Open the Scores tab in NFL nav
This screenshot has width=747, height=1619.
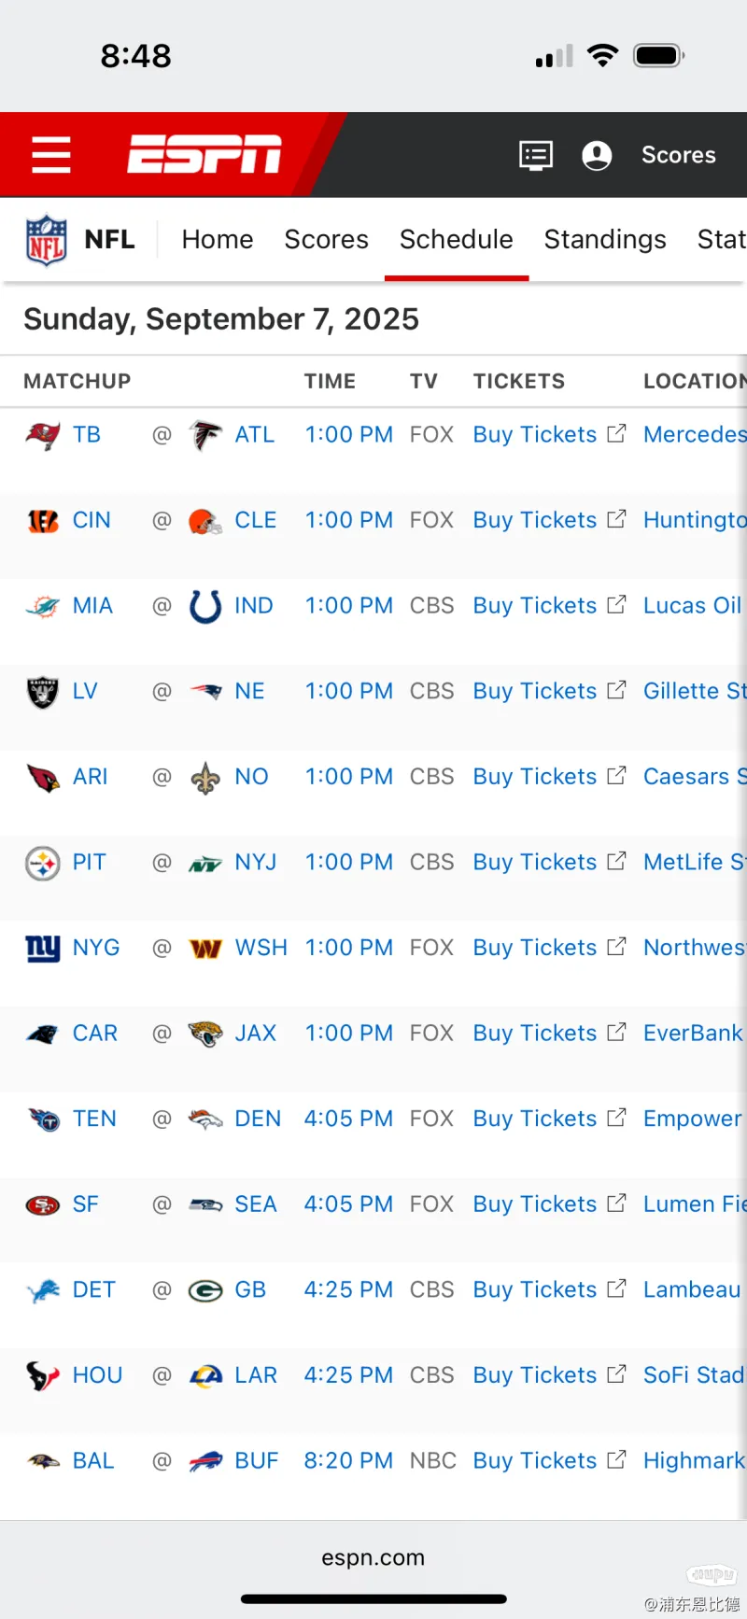pos(326,239)
